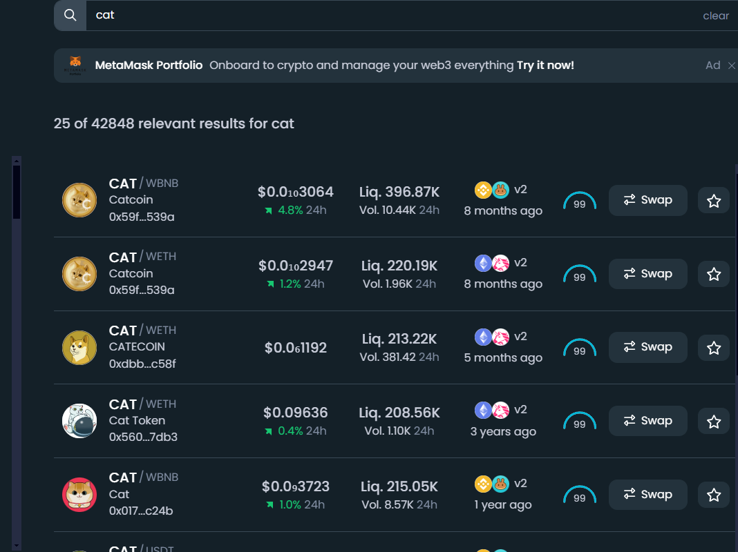738x552 pixels.
Task: Click the score gauge for Cat 0x017...c24b
Action: coord(579,495)
